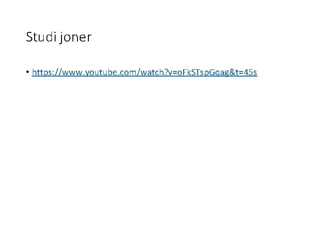This screenshot has width=328, height=246.
Task: Click the letter 'S' starting the title
Action: (30, 37)
